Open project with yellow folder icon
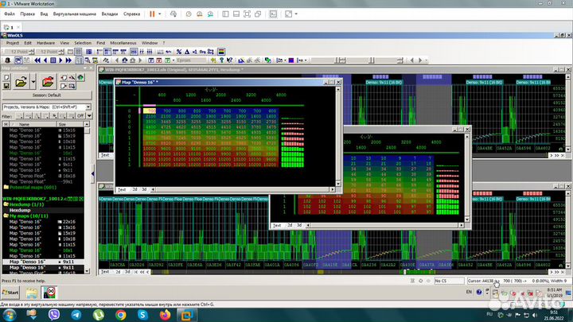This screenshot has height=322, width=573. [x=21, y=82]
